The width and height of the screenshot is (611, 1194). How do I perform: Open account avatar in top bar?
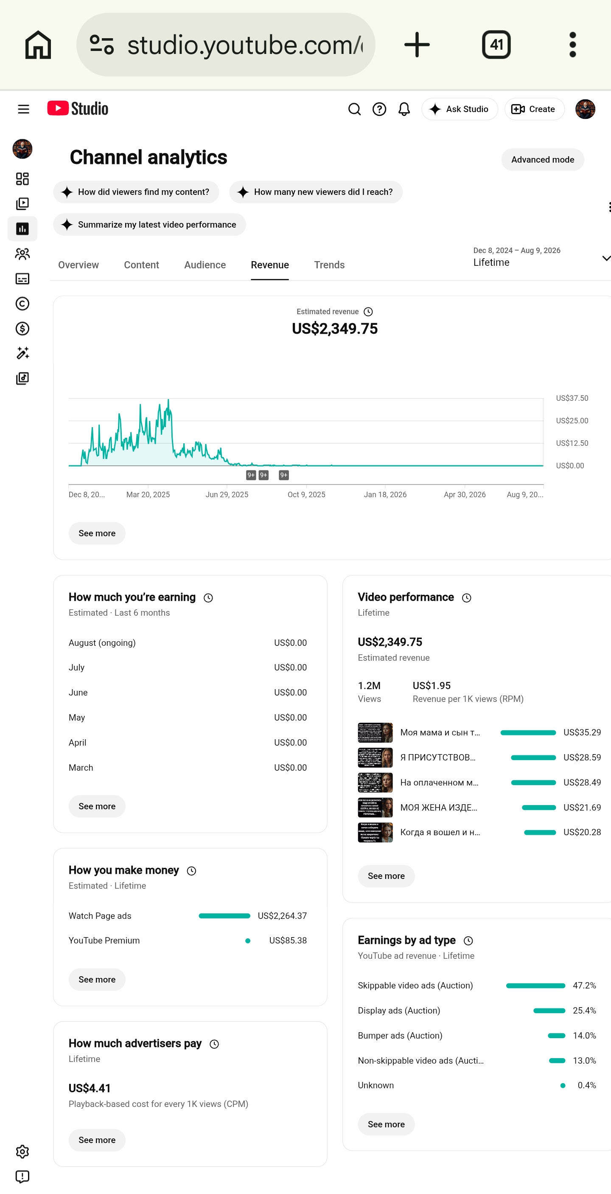pos(585,109)
